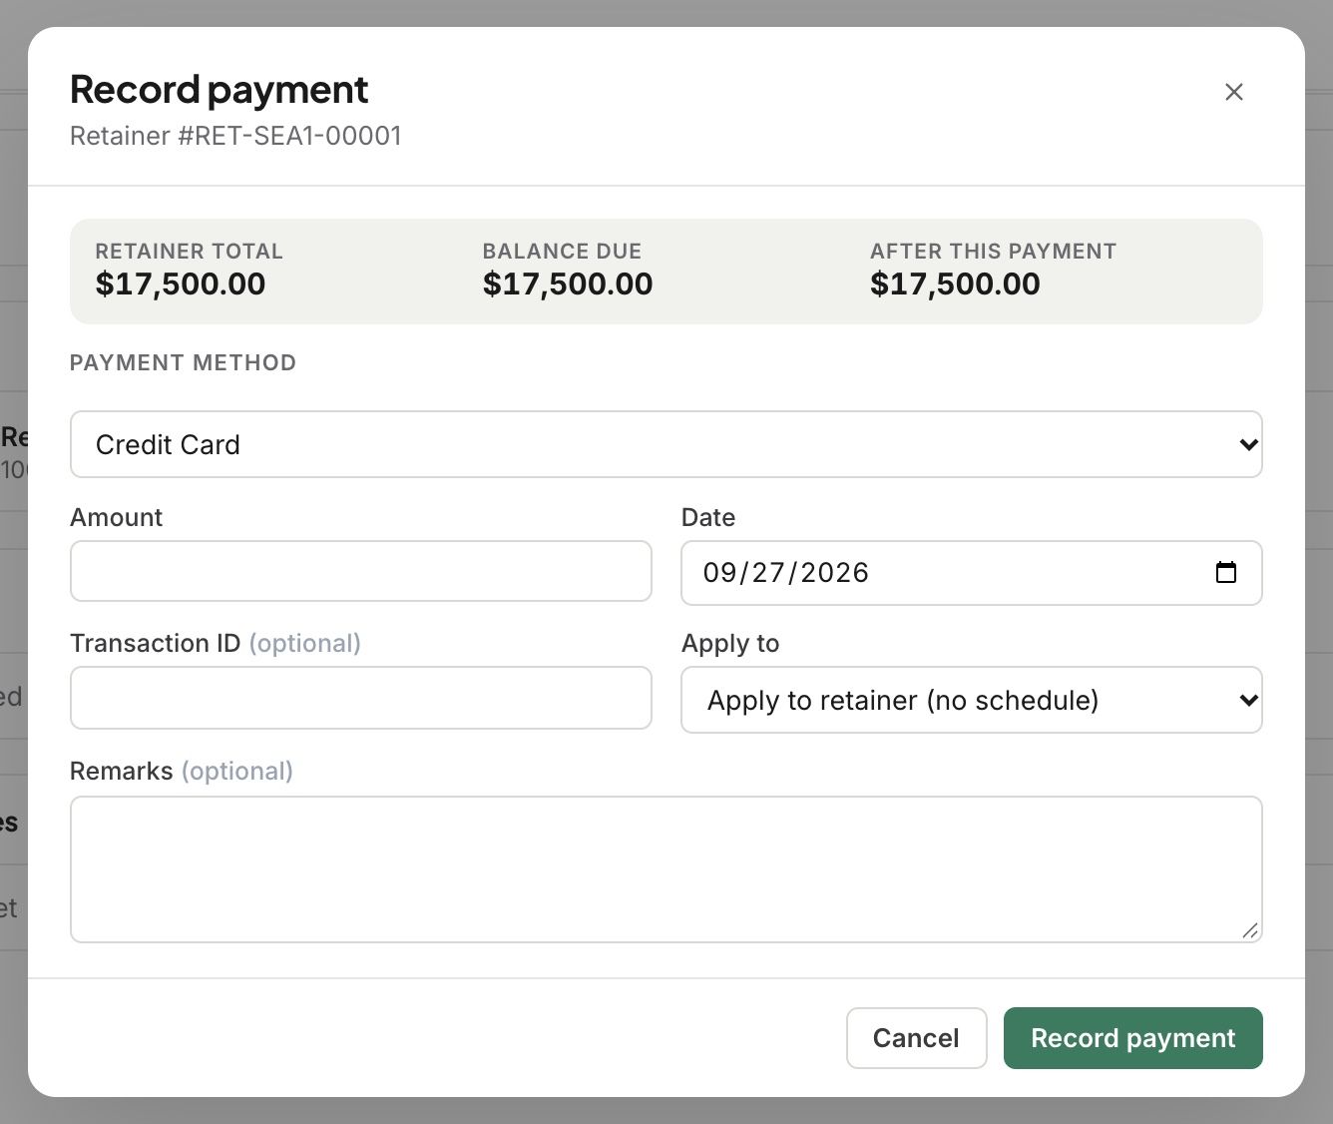Focus the Transaction ID field
Viewport: 1333px width, 1124px height.
pos(361,698)
